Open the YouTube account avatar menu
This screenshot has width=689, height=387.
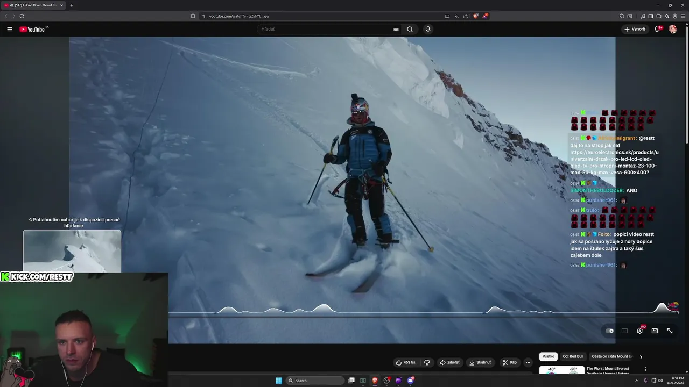click(673, 30)
